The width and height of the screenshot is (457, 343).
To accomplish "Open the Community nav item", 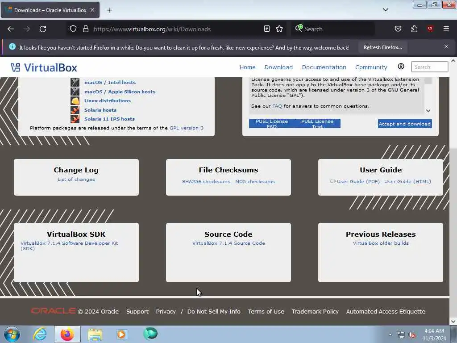I will point(371,67).
